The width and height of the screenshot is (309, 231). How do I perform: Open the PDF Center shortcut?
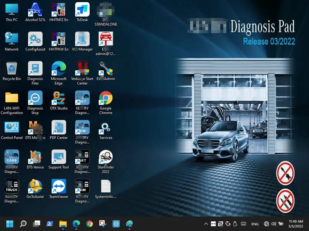click(59, 128)
